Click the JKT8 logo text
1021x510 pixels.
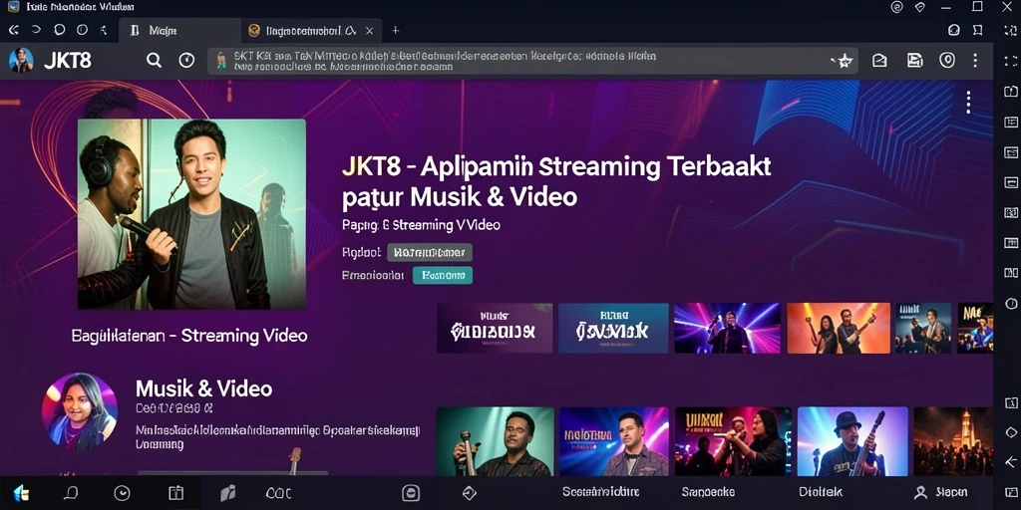click(67, 61)
